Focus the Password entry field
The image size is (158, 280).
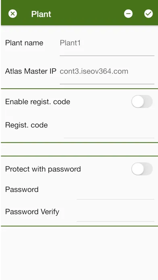coord(115,192)
